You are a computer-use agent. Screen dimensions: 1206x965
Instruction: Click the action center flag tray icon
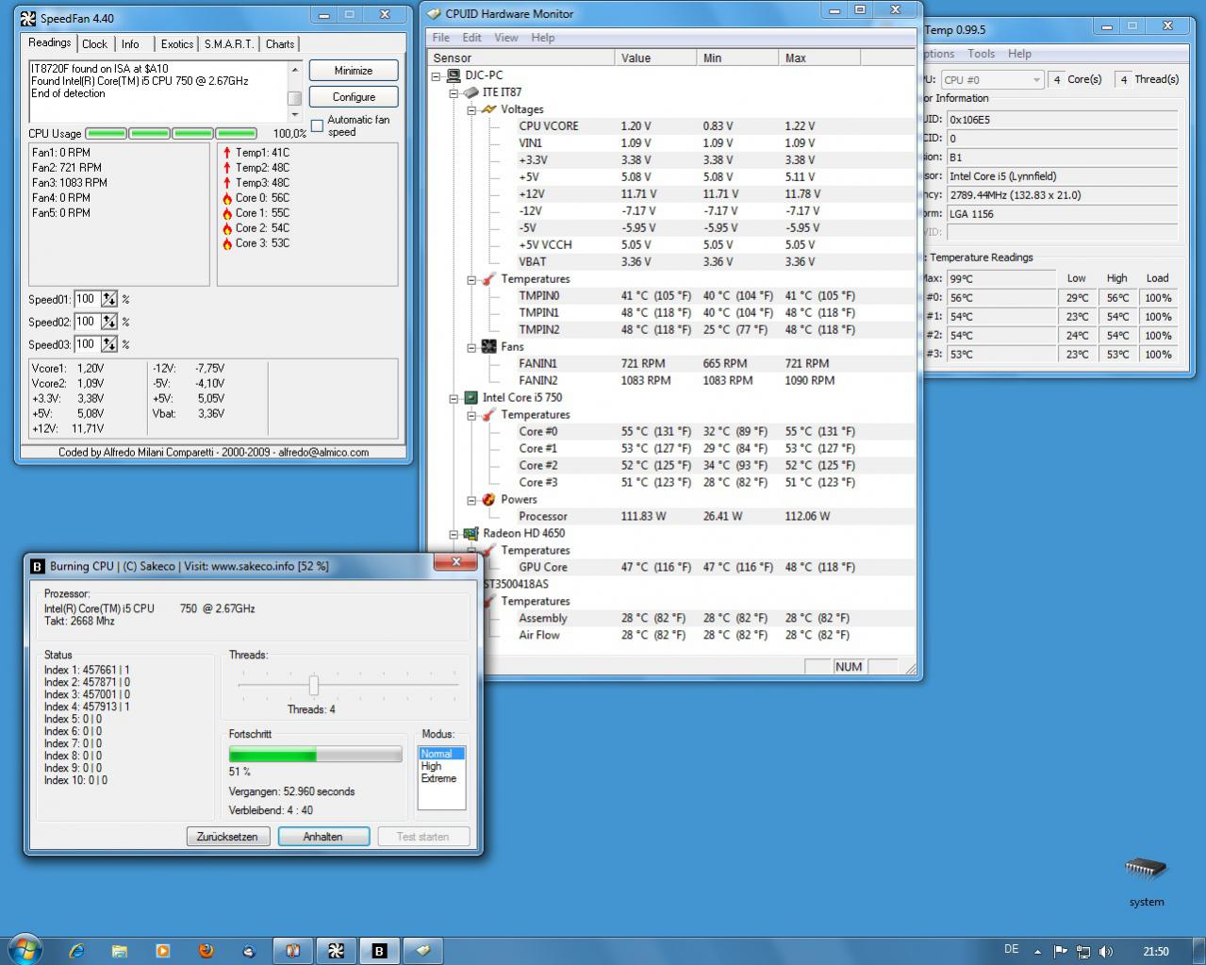1061,951
